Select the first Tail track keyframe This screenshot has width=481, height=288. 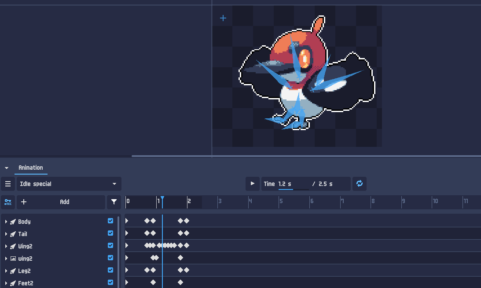[147, 233]
